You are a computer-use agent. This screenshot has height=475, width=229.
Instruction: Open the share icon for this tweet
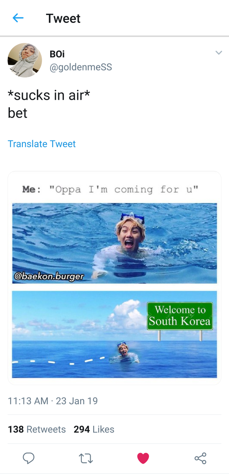[200, 458]
